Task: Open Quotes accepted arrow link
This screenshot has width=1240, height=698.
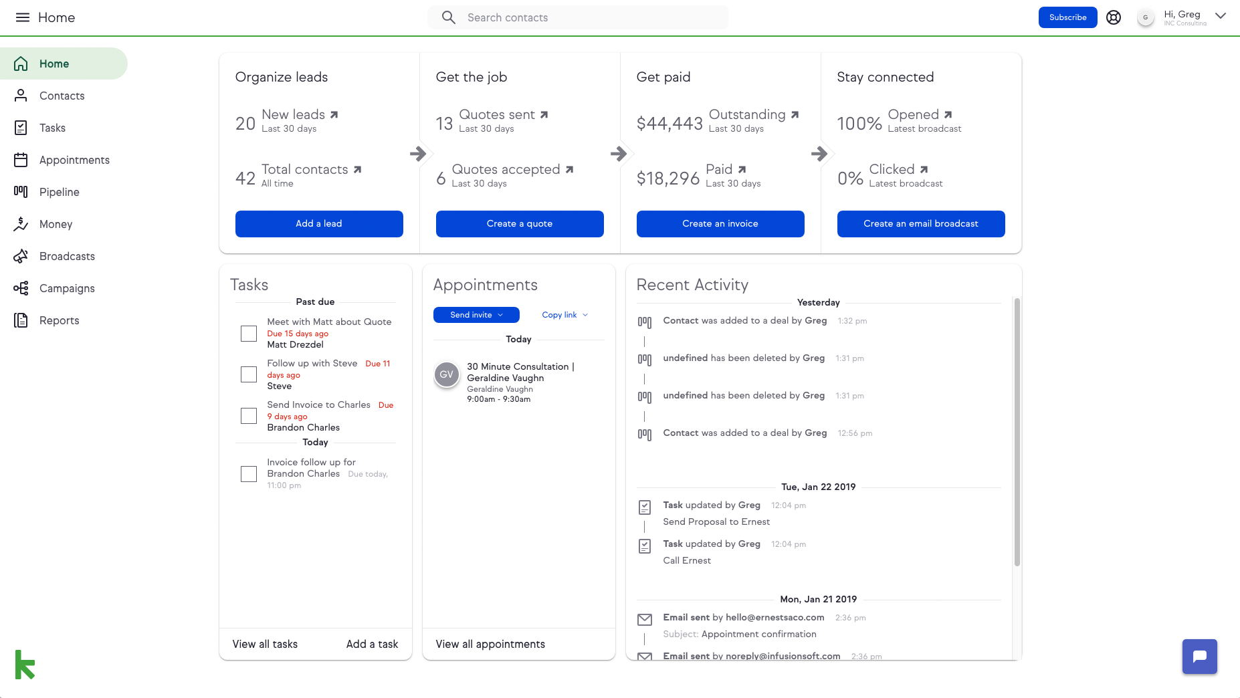Action: pyautogui.click(x=569, y=170)
